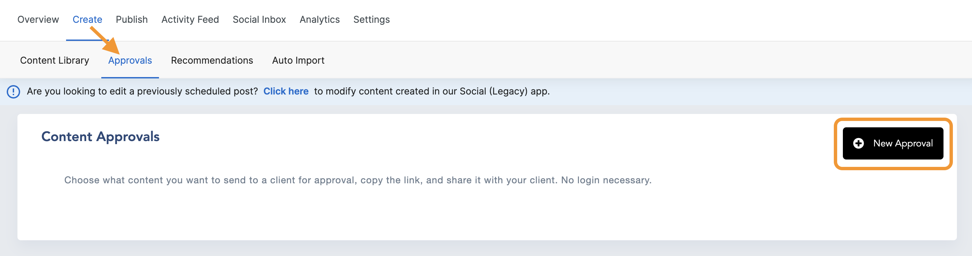Click the scheduled post notification banner
The width and height of the screenshot is (972, 256).
click(x=289, y=91)
